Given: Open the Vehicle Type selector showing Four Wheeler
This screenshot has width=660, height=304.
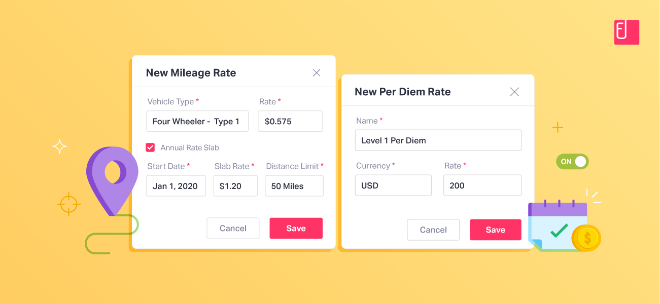Looking at the screenshot, I should click(x=197, y=121).
